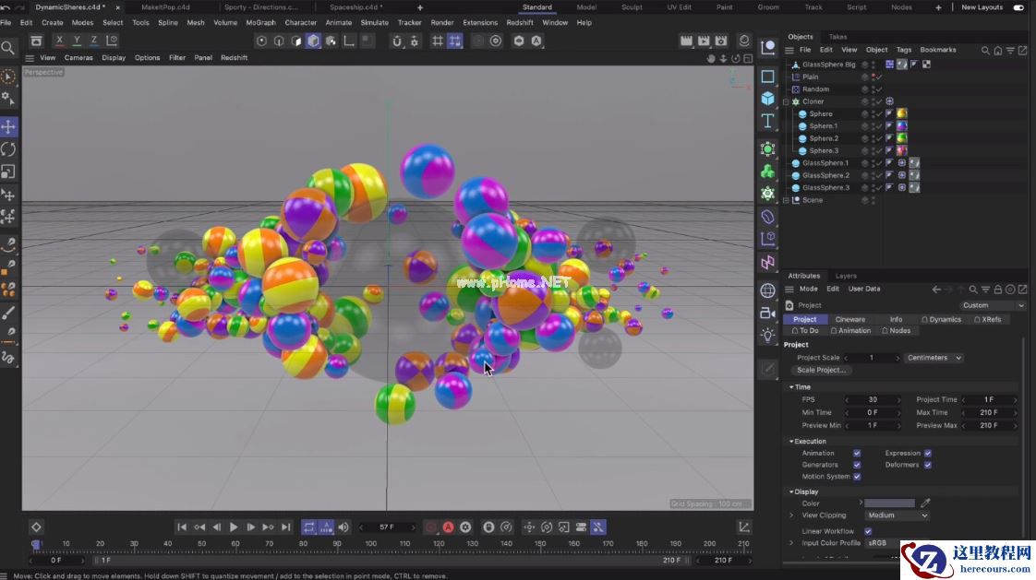This screenshot has height=580, width=1036.
Task: Add a Light object from the side palette
Action: [x=767, y=336]
